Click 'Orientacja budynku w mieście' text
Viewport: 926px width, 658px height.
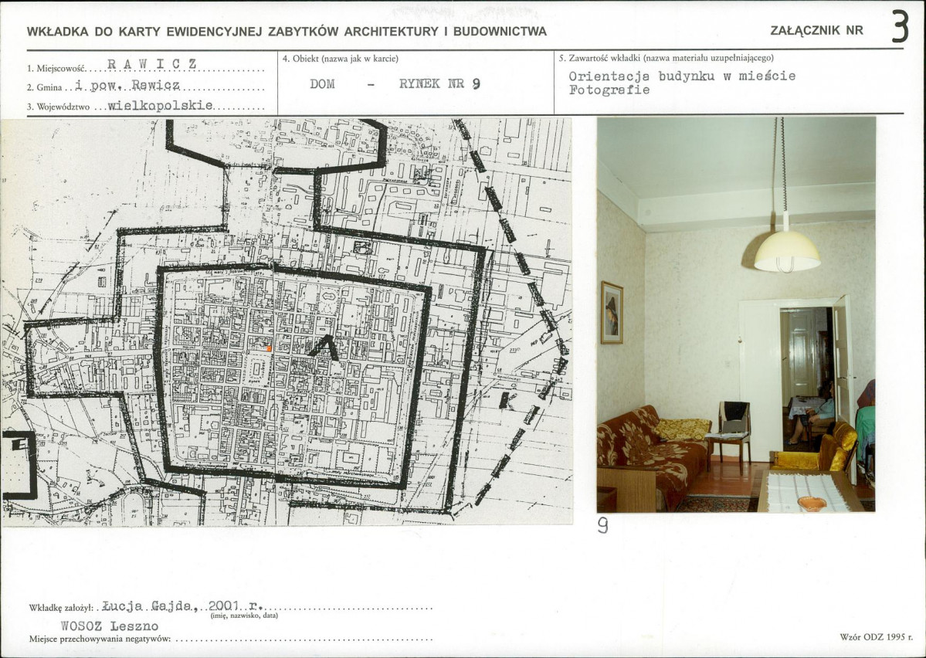point(682,76)
